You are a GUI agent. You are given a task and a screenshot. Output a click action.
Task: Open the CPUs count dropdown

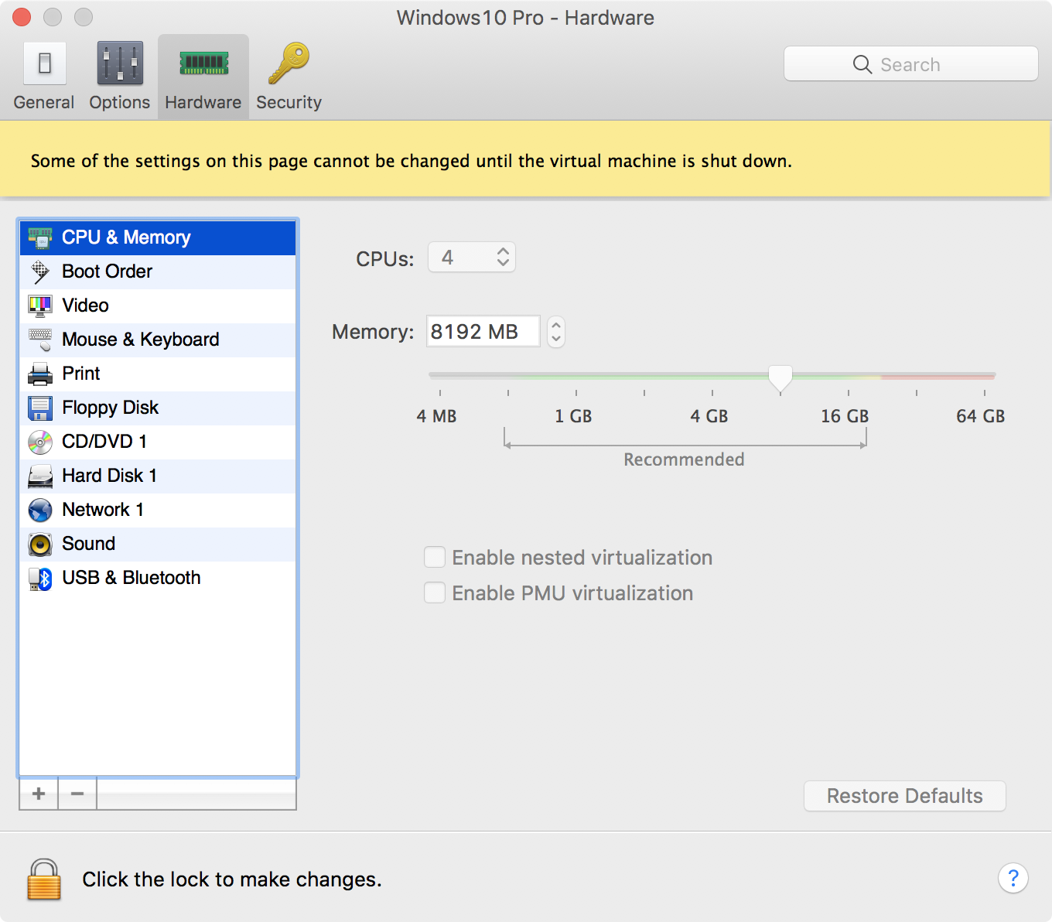coord(472,258)
